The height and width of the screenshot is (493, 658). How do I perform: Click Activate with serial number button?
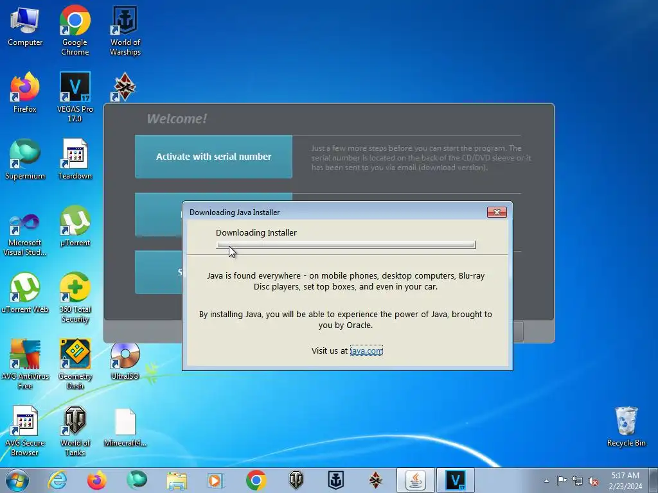click(x=213, y=157)
